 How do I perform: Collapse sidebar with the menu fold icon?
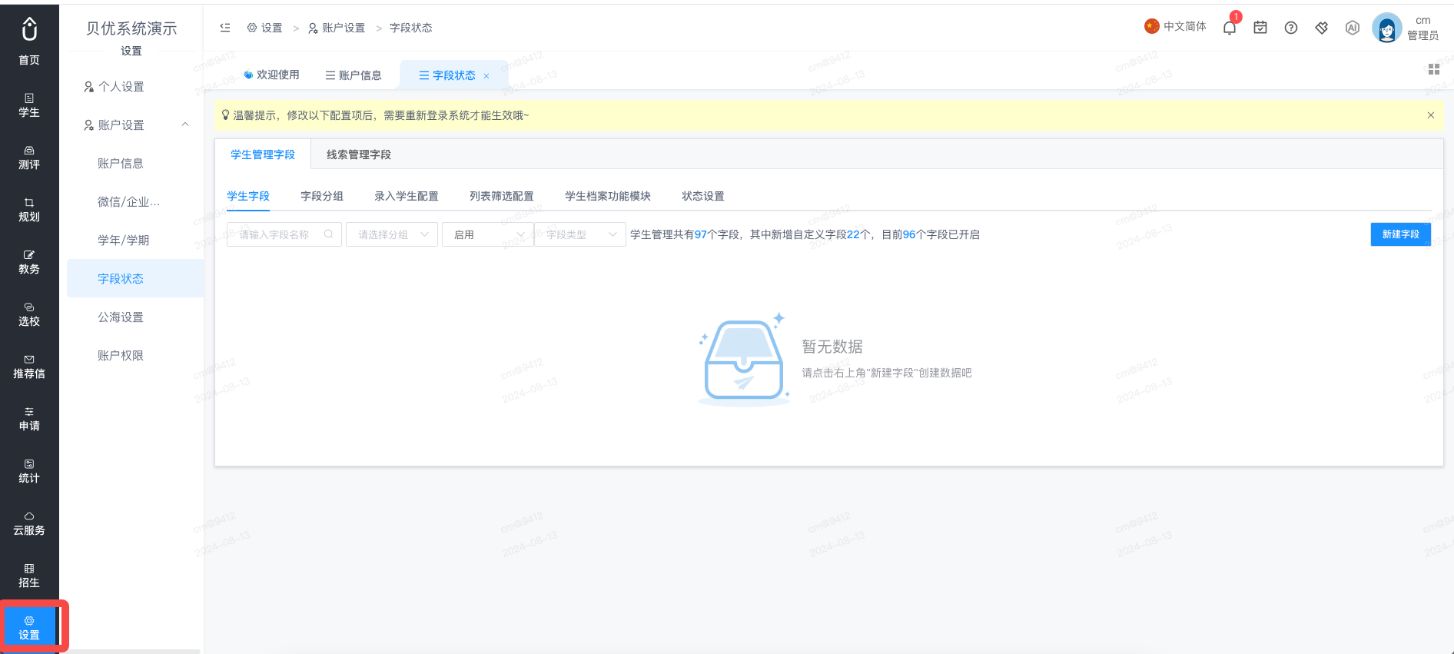225,28
